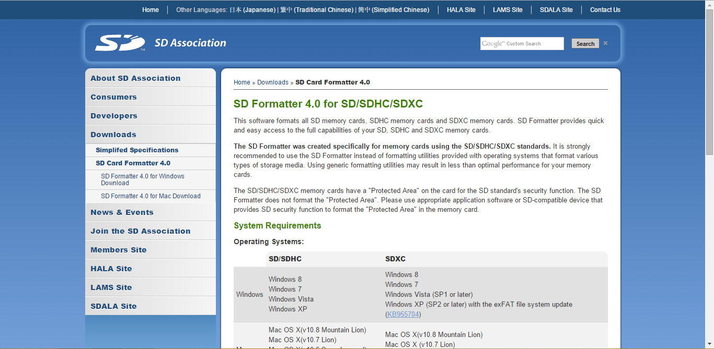Open Contact Us page
This screenshot has height=349, width=714.
[x=605, y=10]
